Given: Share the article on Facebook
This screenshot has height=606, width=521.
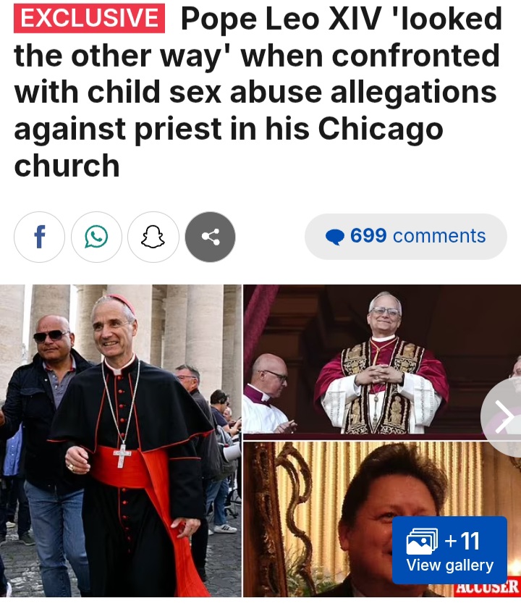Looking at the screenshot, I should (39, 237).
